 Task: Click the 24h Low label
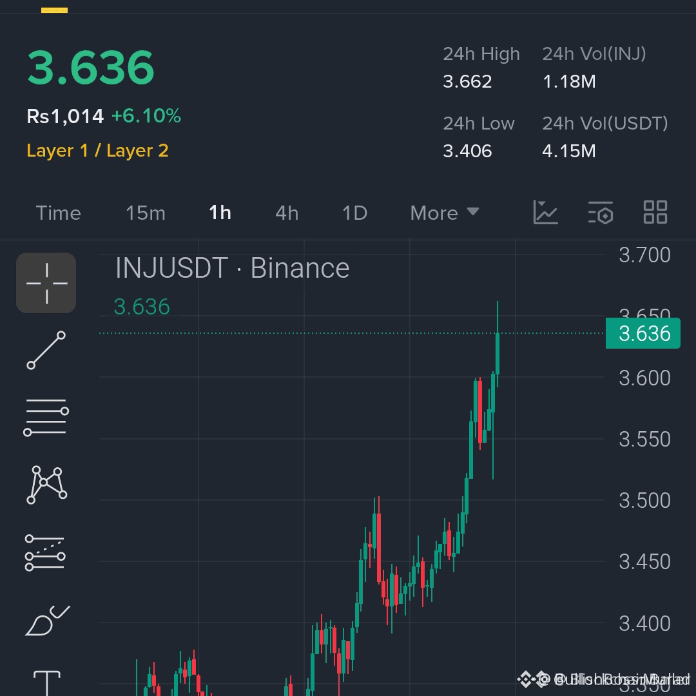[478, 123]
